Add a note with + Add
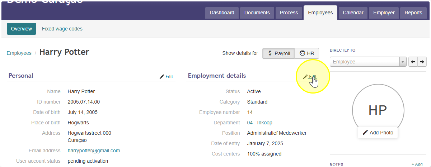 click(417, 164)
